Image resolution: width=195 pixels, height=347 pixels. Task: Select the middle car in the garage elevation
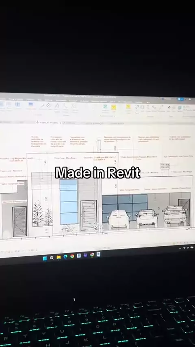(147, 218)
